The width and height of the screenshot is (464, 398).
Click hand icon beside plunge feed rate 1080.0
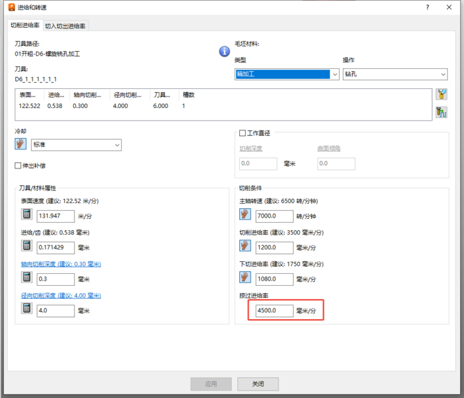point(245,278)
